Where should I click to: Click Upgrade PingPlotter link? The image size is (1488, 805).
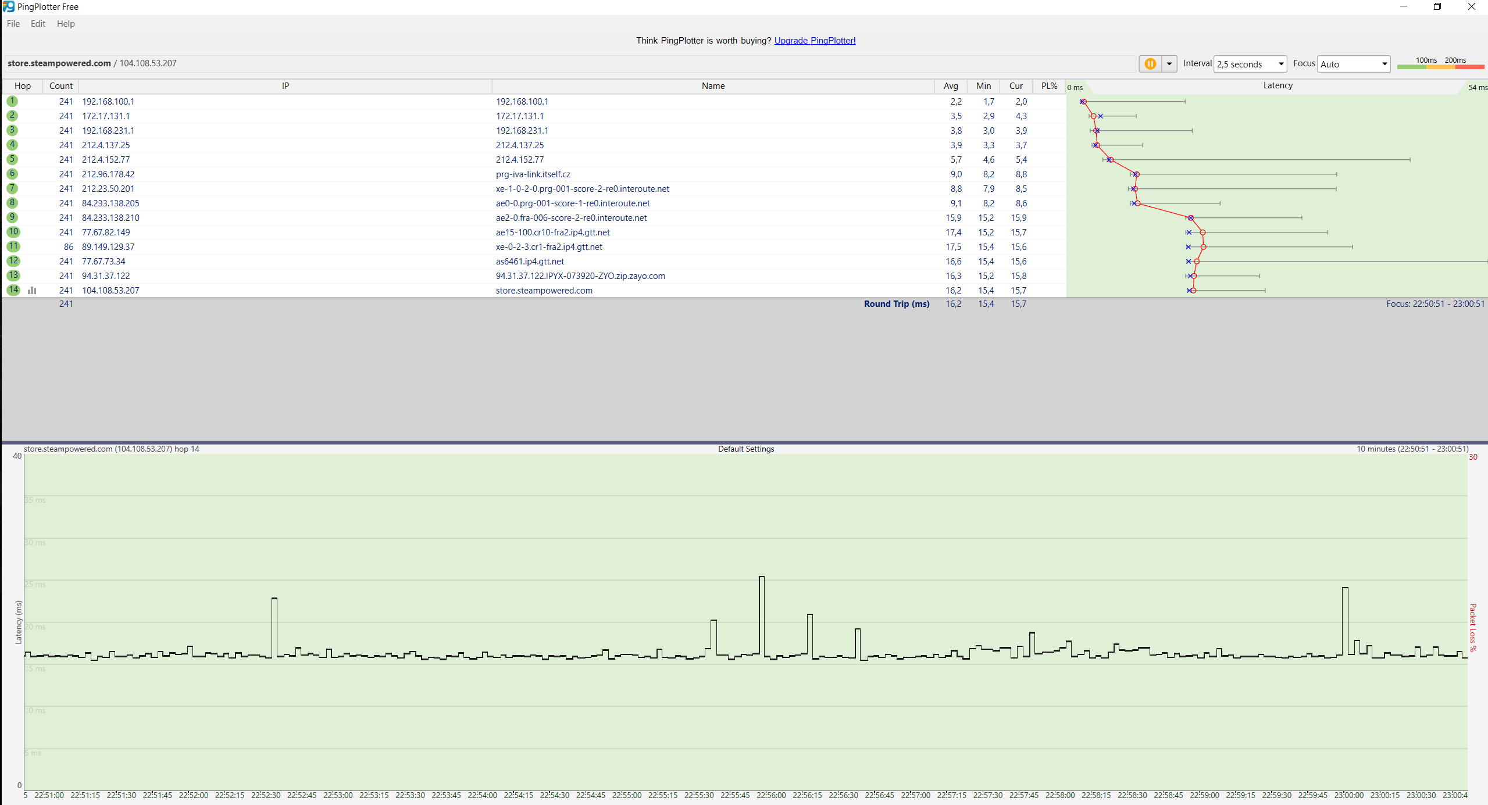(x=814, y=41)
